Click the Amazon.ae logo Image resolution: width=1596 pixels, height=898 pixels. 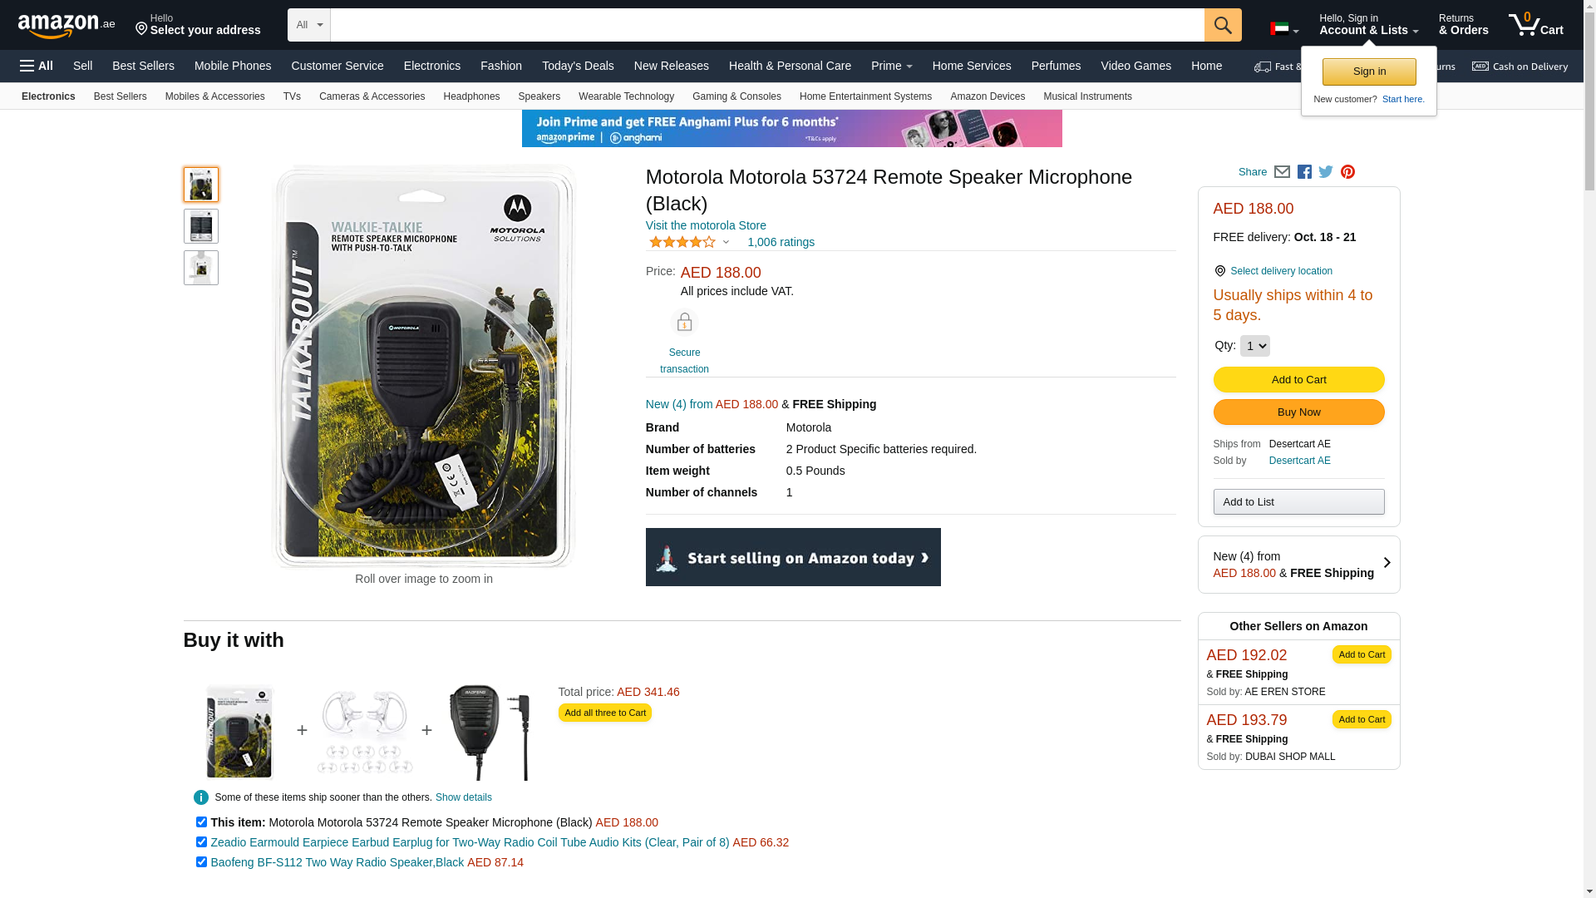pos(66,26)
